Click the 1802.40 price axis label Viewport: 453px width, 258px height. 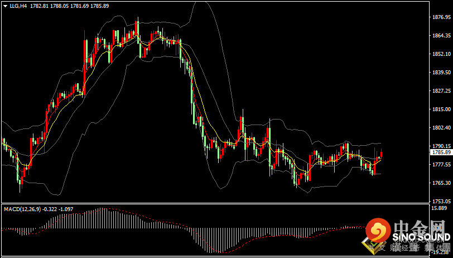(x=441, y=127)
